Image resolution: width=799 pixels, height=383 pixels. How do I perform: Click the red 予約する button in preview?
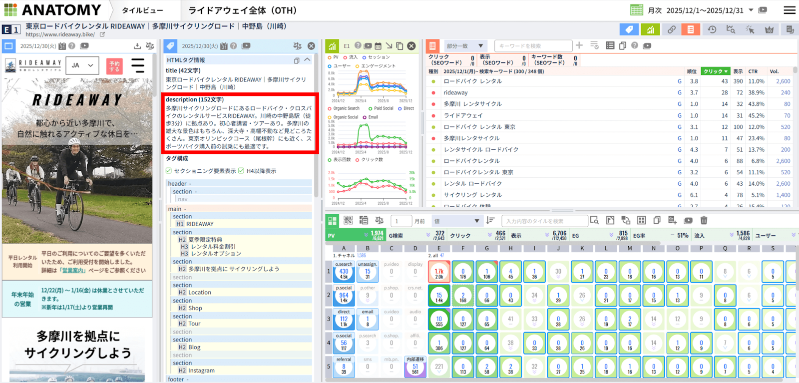point(114,66)
